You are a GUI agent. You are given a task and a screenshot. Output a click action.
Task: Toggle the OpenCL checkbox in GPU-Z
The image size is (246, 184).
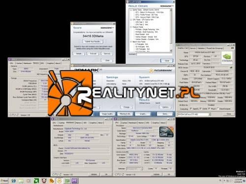pyautogui.click(x=191, y=108)
